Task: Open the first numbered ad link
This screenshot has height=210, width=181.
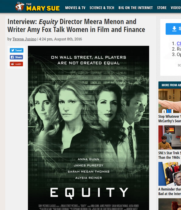Action: click(x=179, y=43)
